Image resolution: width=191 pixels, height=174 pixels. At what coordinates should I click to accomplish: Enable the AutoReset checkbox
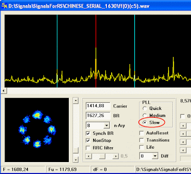(x=141, y=133)
